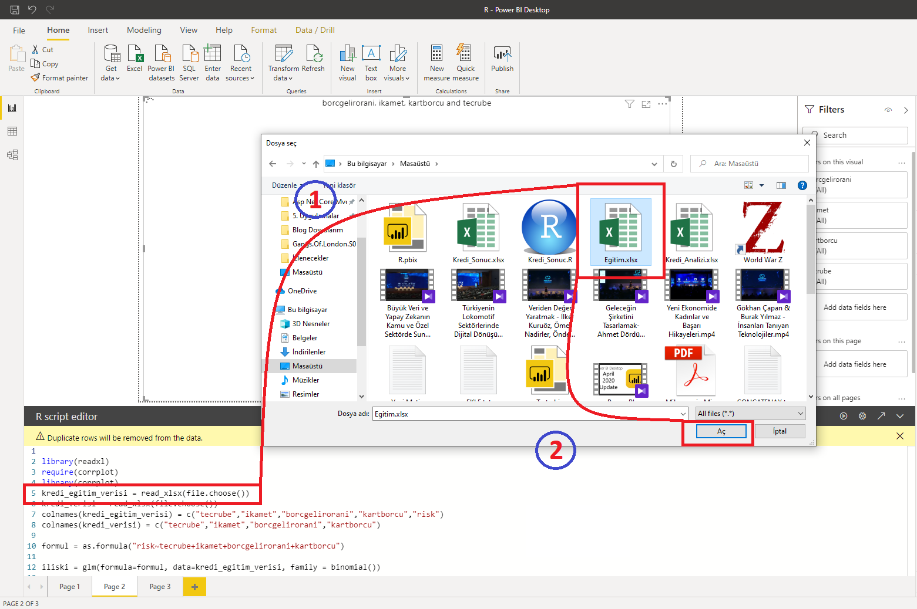Switch to Page 3 tab
Viewport: 917px width, 609px height.
click(x=160, y=587)
